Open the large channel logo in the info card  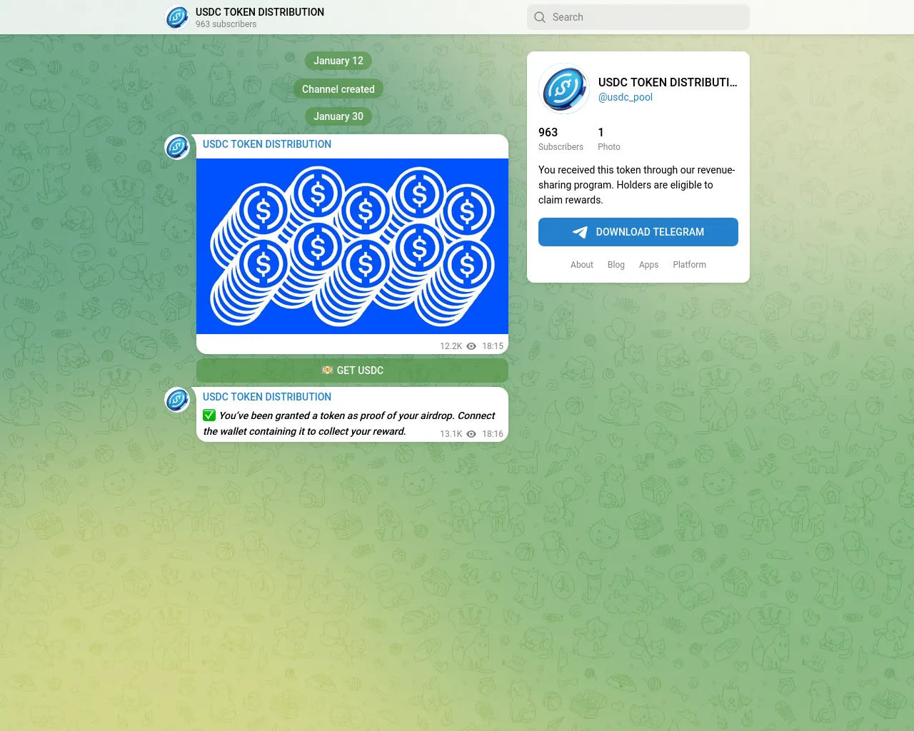coord(564,89)
